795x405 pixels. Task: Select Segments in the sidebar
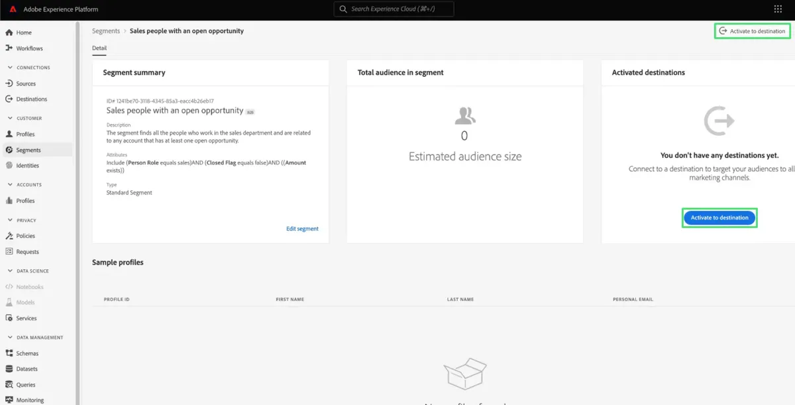(x=28, y=150)
